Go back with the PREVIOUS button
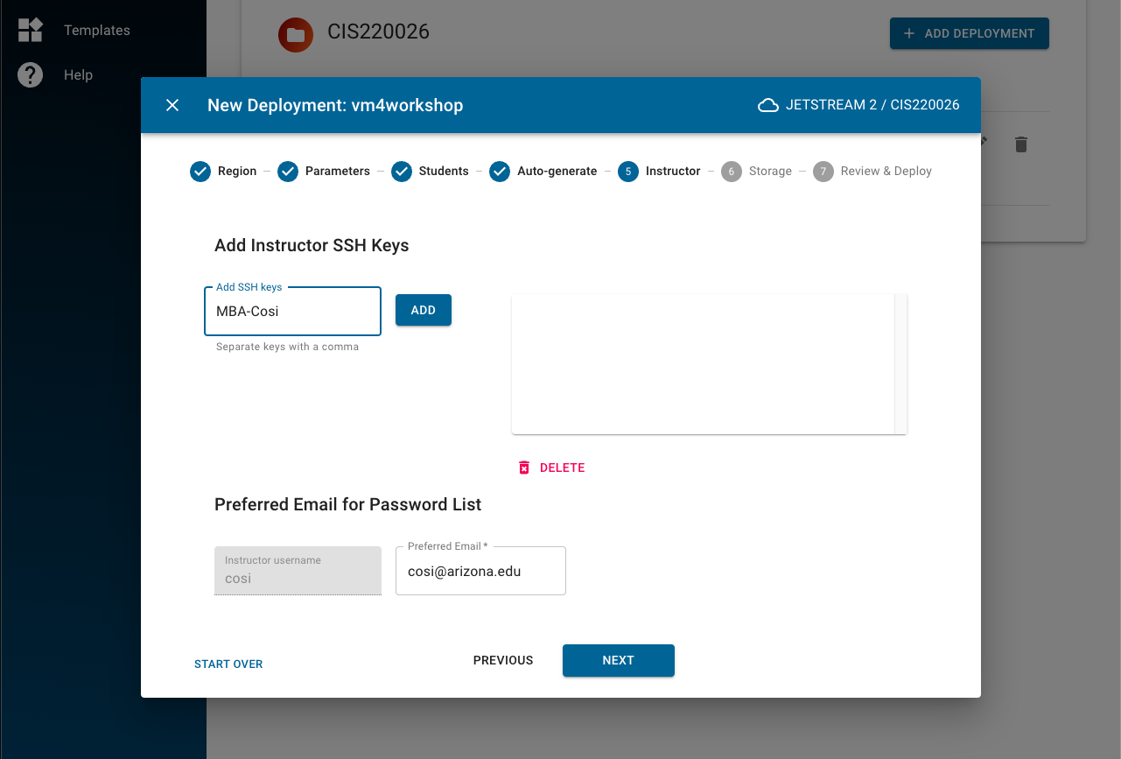 (x=503, y=660)
